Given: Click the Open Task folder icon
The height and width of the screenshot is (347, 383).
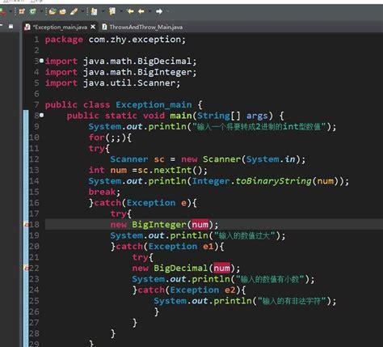Looking at the screenshot, I should pos(63,11).
